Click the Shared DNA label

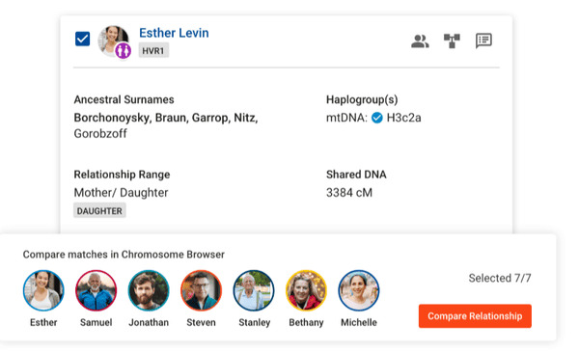pyautogui.click(x=356, y=175)
